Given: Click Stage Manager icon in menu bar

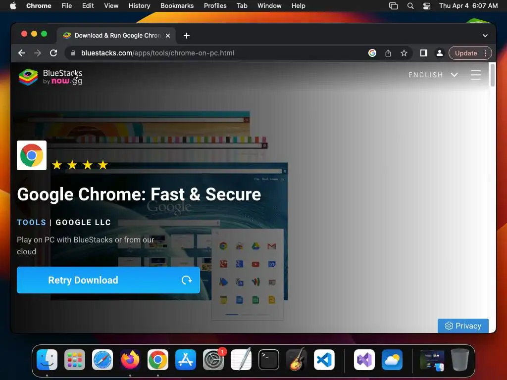Looking at the screenshot, I should [393, 6].
